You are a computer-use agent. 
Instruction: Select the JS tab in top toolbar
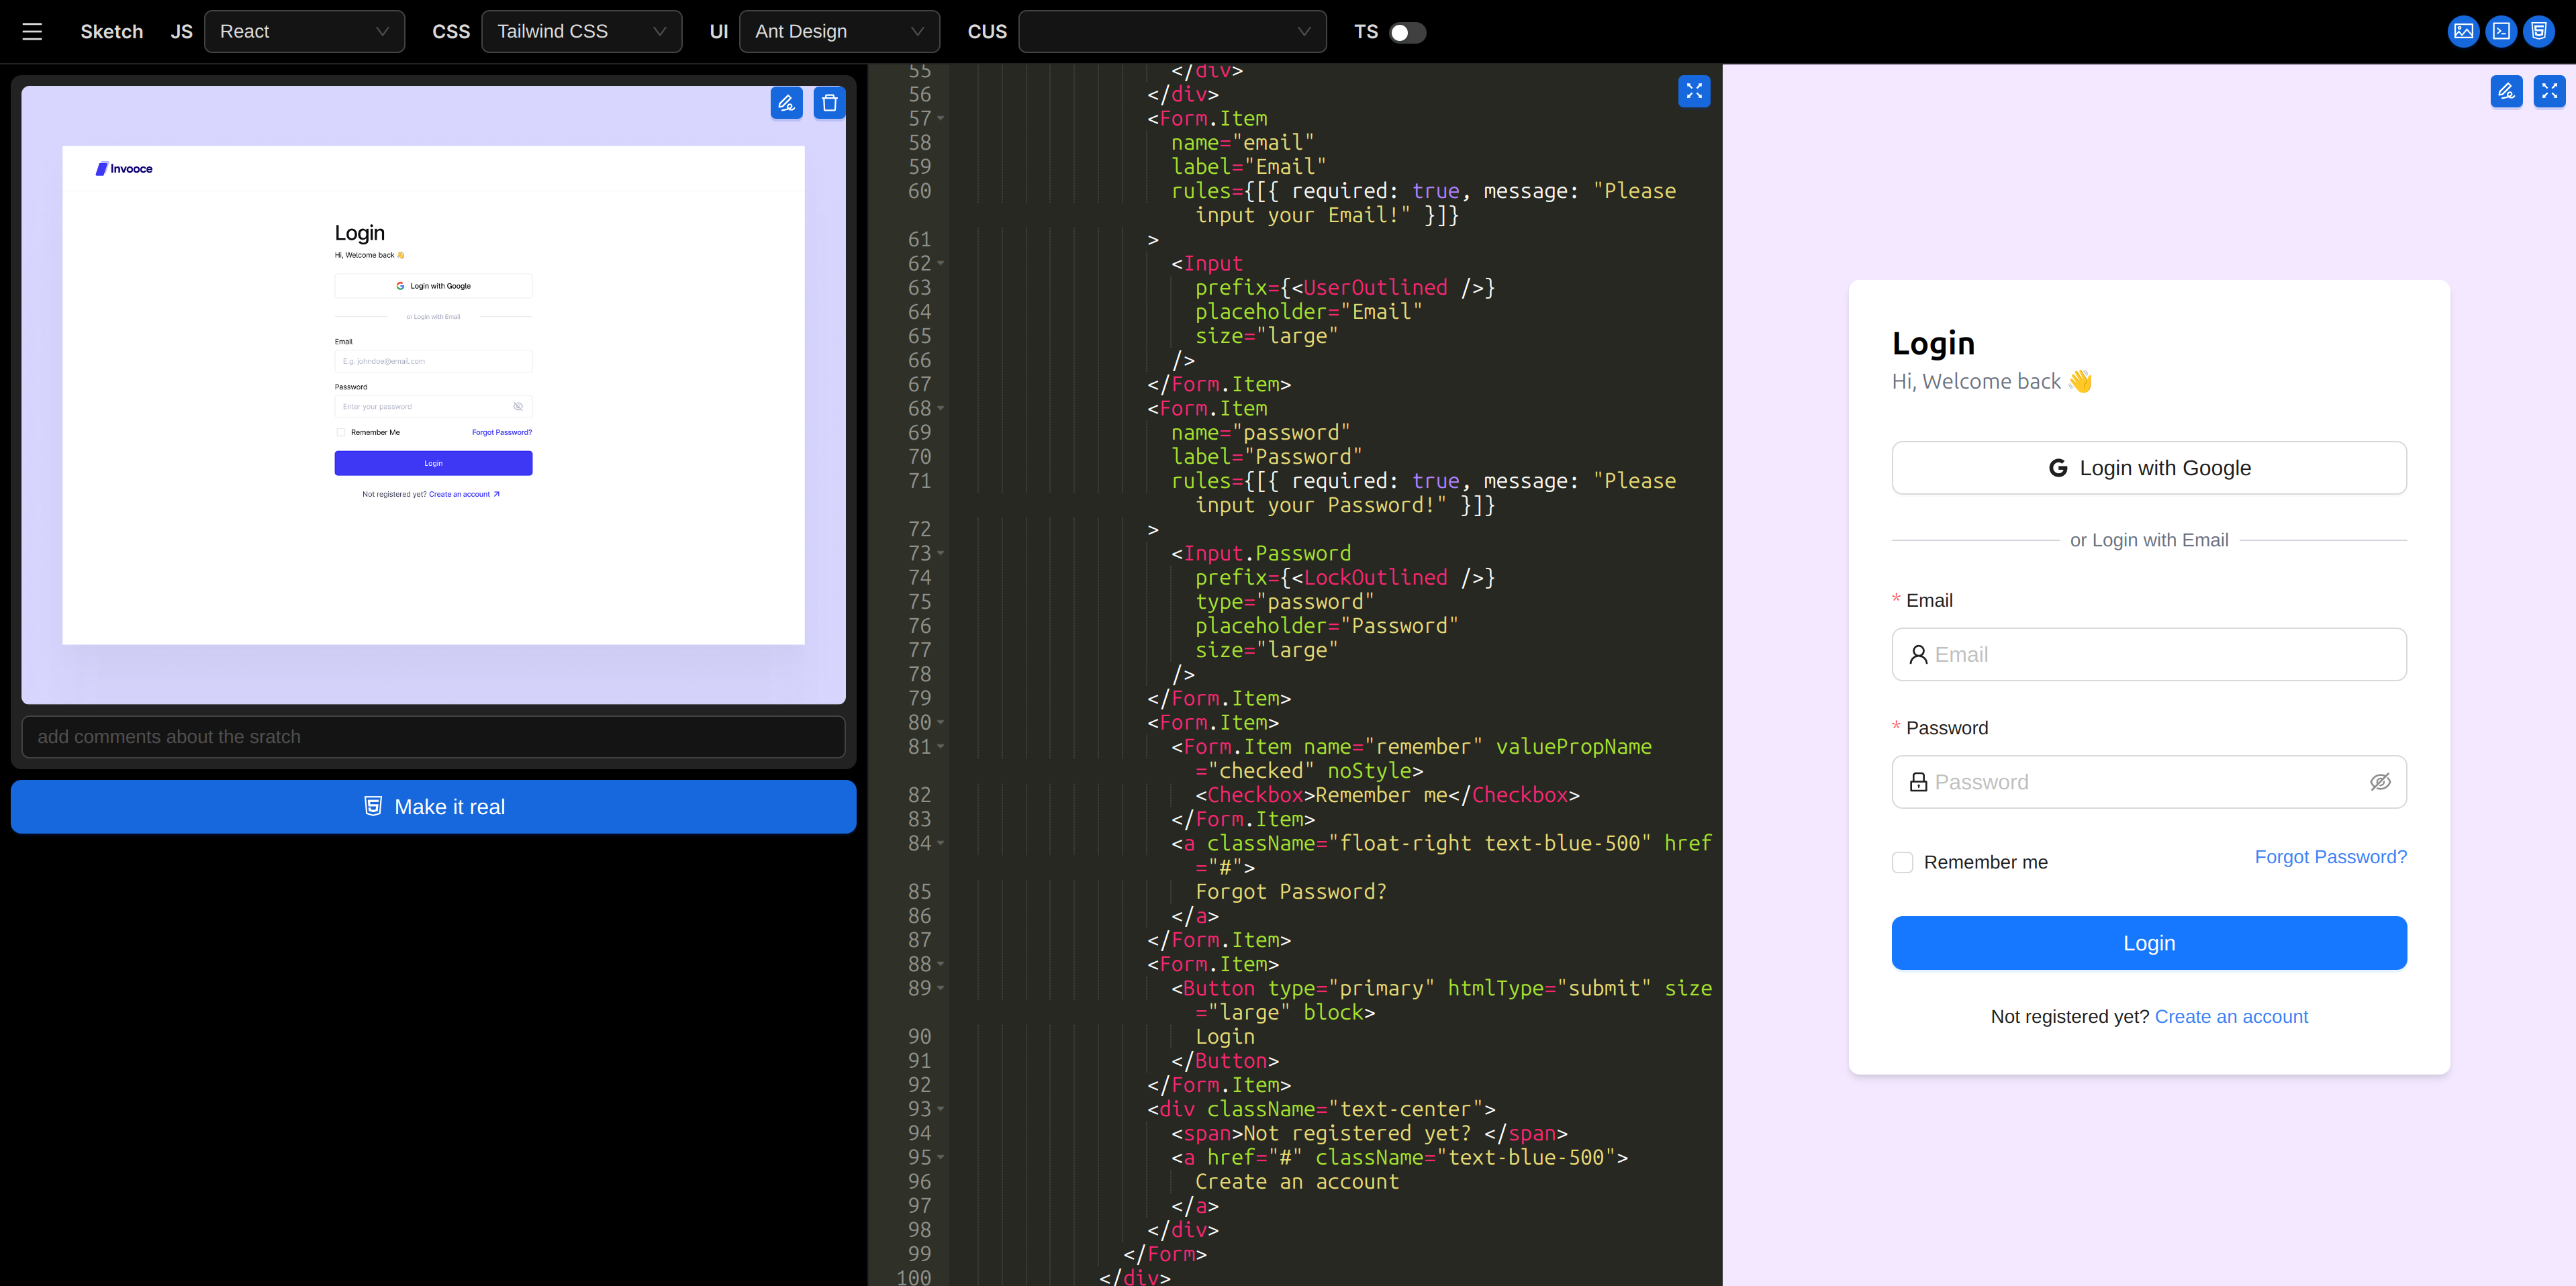(181, 31)
